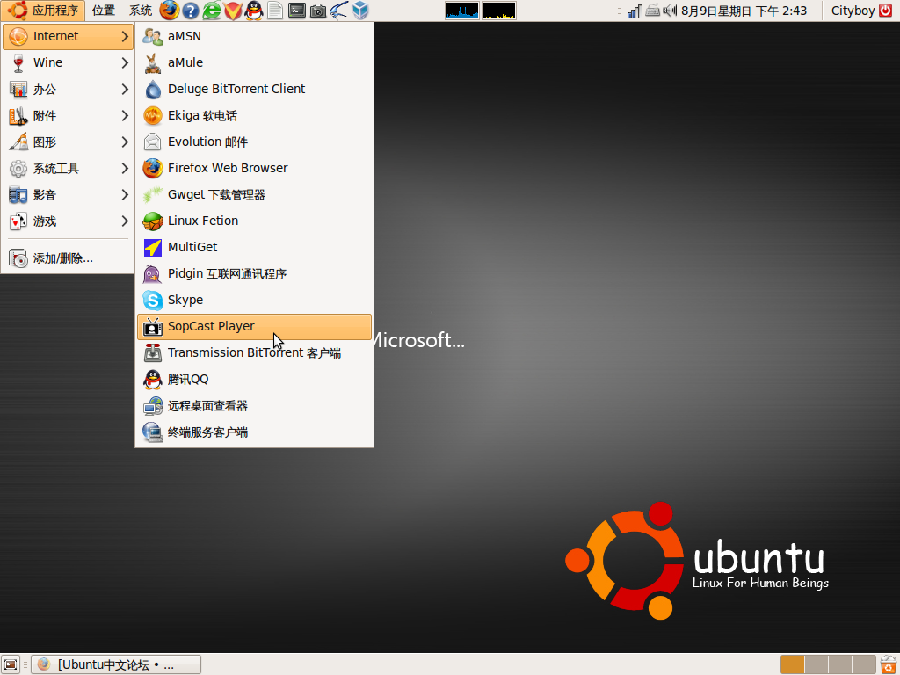Expand the 影音 category arrow
This screenshot has width=900, height=675.
coord(125,194)
